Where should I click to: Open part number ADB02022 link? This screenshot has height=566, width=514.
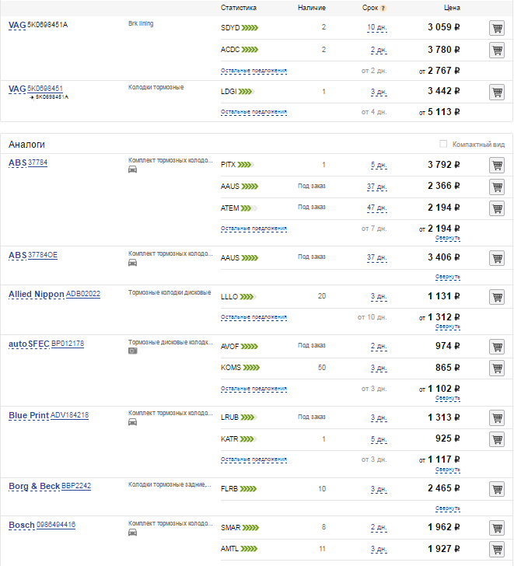point(83,294)
